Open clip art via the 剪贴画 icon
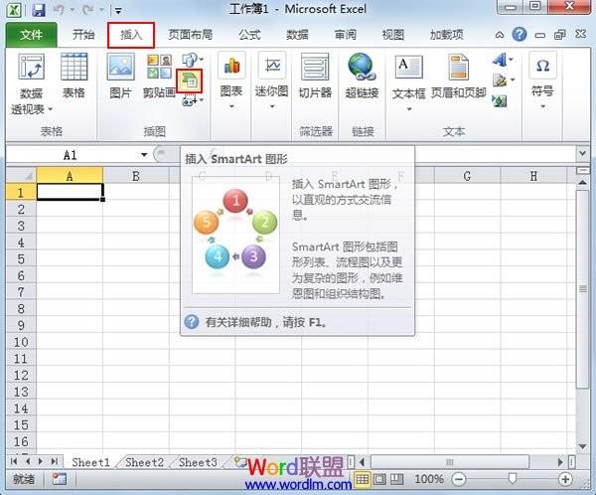 [x=159, y=67]
